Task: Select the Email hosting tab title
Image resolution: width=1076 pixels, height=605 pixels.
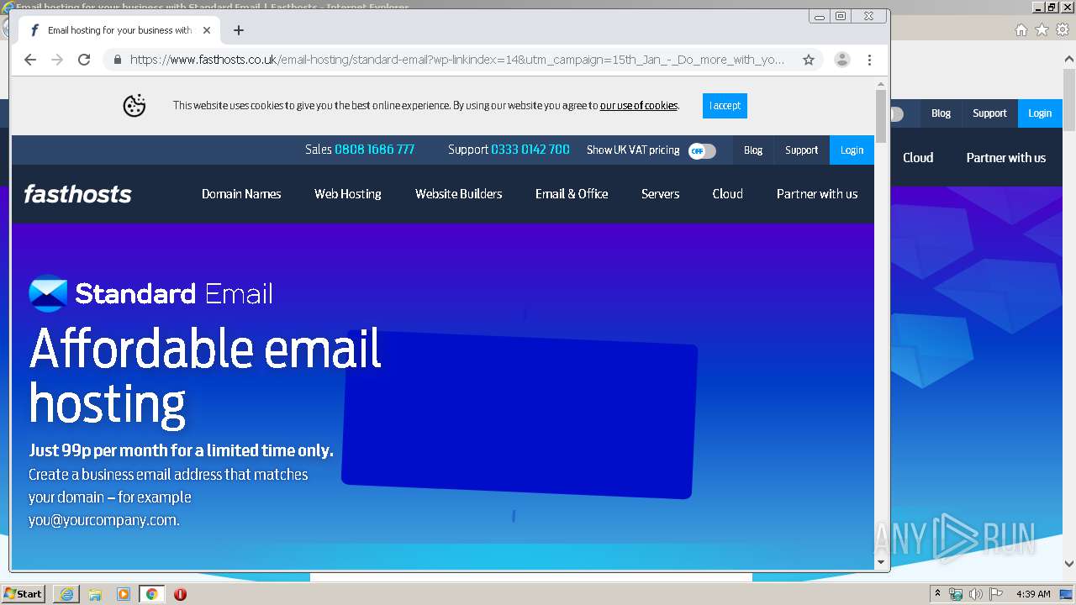Action: coord(120,30)
